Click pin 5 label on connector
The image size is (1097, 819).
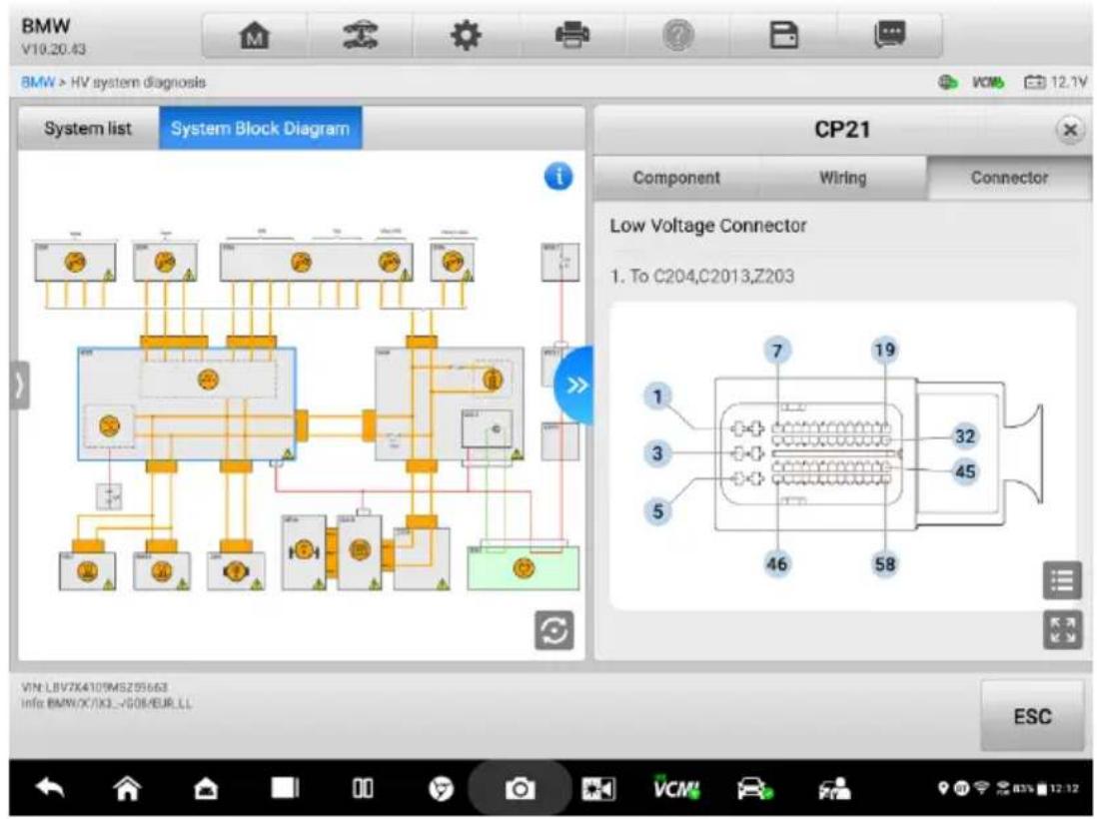point(657,511)
